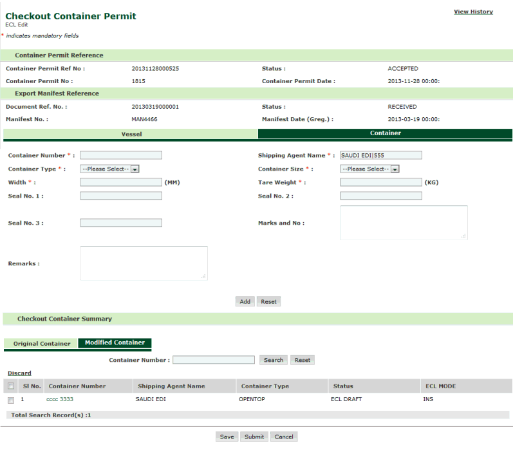Image resolution: width=513 pixels, height=452 pixels.
Task: Open the View History link
Action: [473, 12]
